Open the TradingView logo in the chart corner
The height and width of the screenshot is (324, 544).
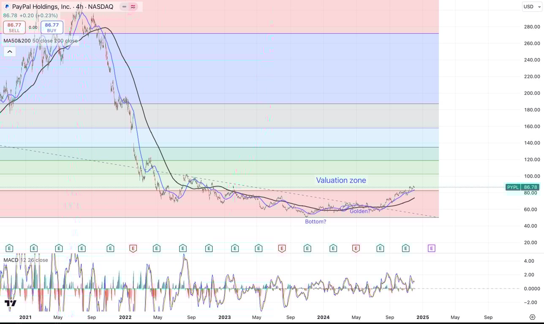tap(11, 303)
